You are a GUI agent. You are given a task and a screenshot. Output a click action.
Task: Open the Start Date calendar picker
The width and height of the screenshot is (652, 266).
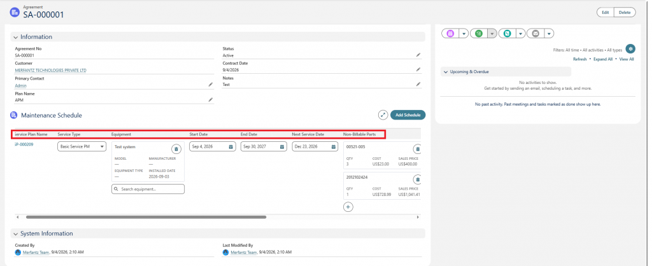(230, 147)
